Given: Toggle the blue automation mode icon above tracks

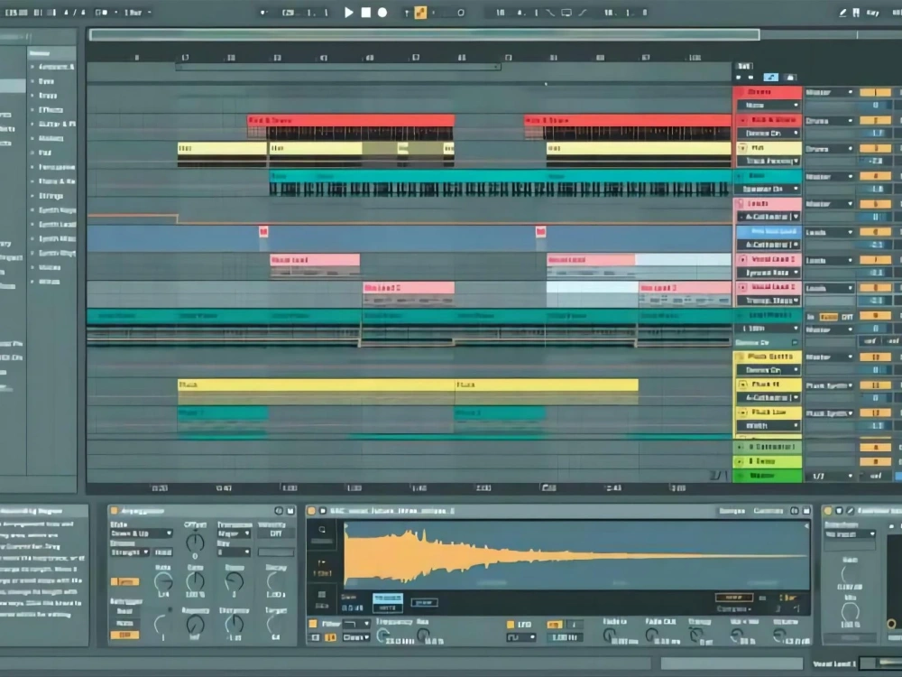Looking at the screenshot, I should pos(771,77).
